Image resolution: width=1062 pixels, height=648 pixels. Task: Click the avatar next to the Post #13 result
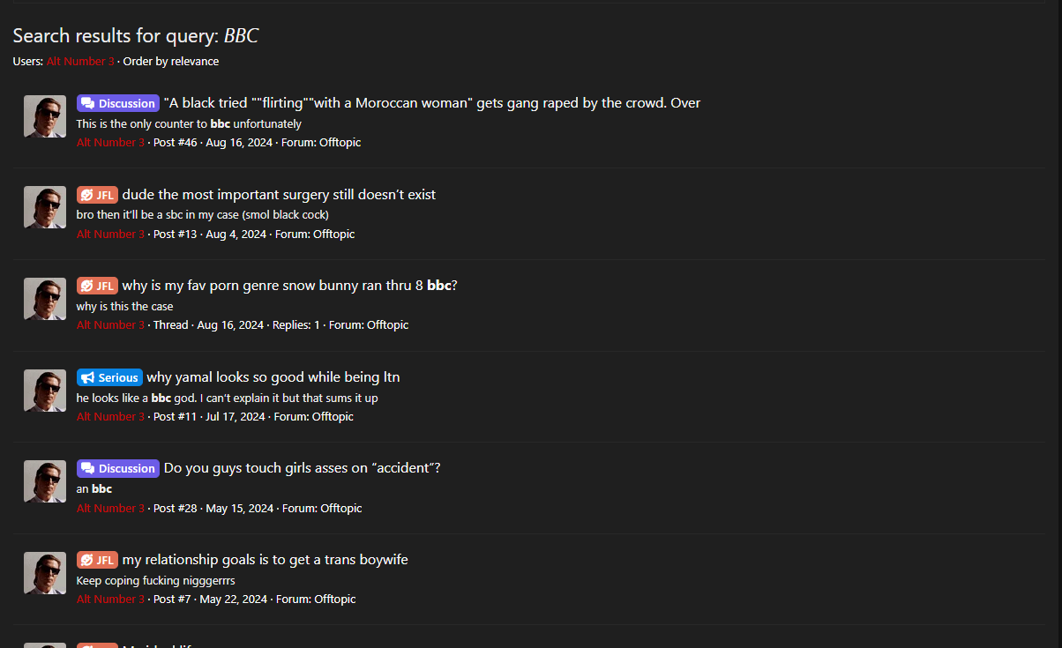(x=45, y=208)
